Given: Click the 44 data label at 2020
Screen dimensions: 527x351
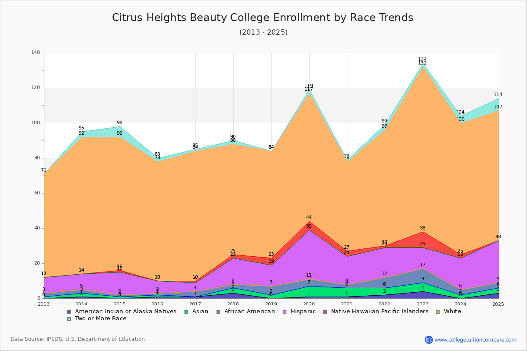Looking at the screenshot, I should (309, 218).
